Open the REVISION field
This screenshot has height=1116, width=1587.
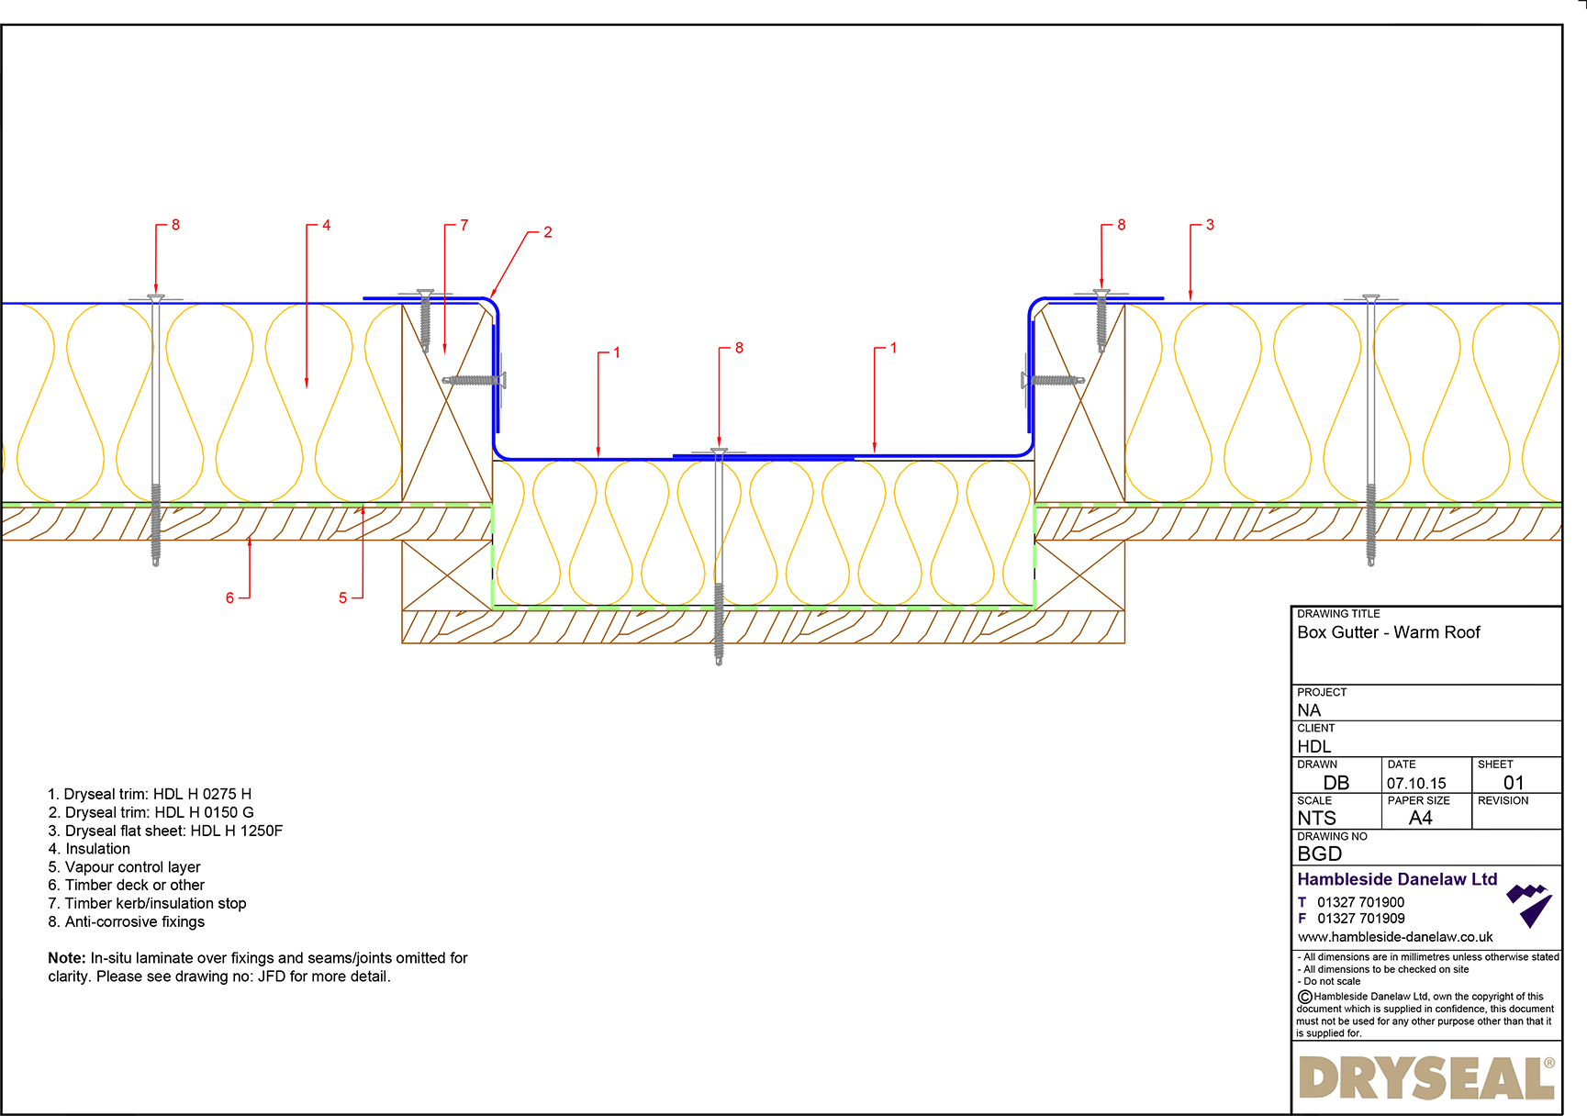(1514, 809)
